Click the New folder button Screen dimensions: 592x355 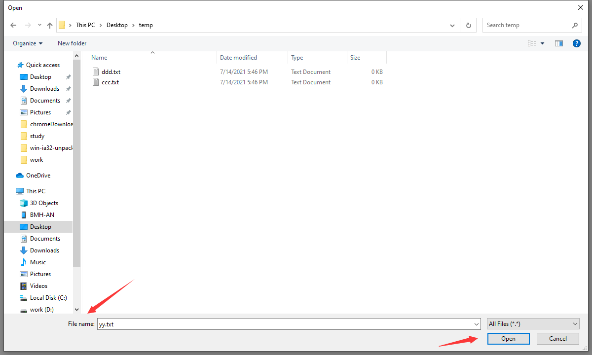(72, 43)
